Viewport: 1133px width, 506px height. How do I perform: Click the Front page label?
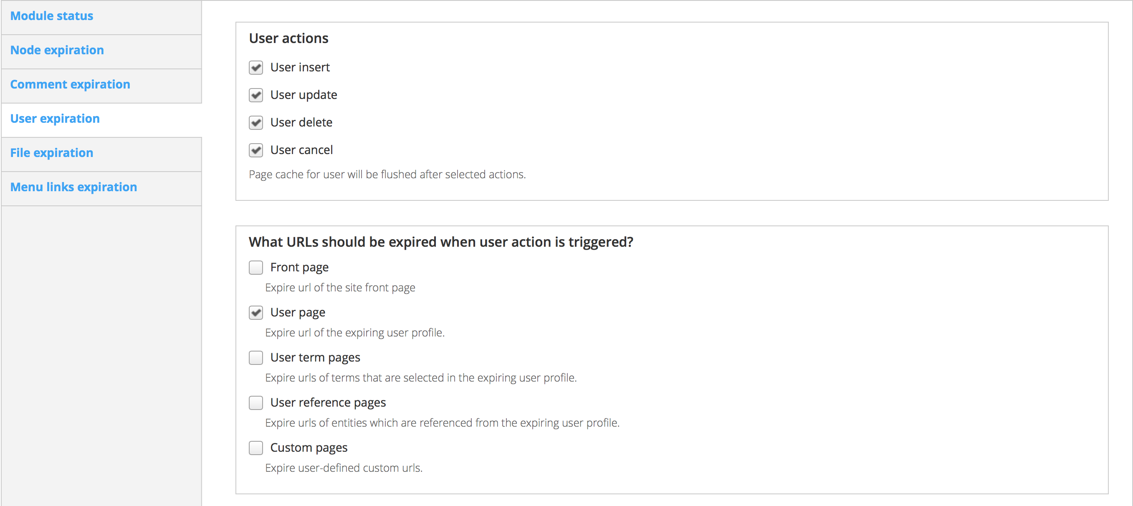(x=299, y=268)
